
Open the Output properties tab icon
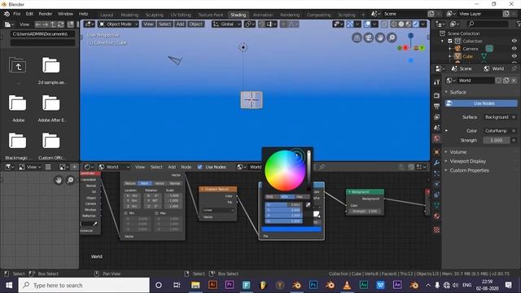(436, 107)
